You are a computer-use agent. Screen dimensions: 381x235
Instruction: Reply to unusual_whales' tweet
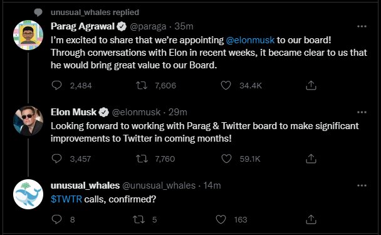pyautogui.click(x=57, y=219)
